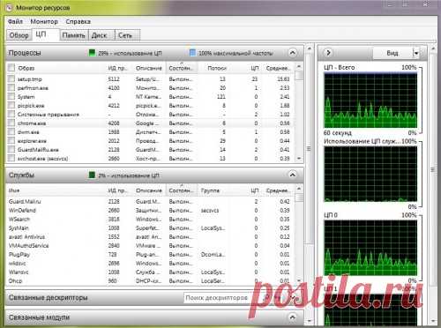
Task: Check the setup.tmp process checkbox
Action: pyautogui.click(x=11, y=79)
